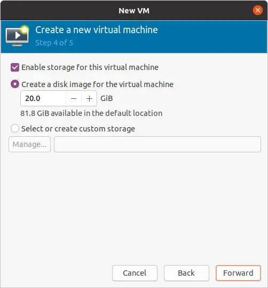Go Back to the previous step
268x288 pixels.
click(186, 273)
